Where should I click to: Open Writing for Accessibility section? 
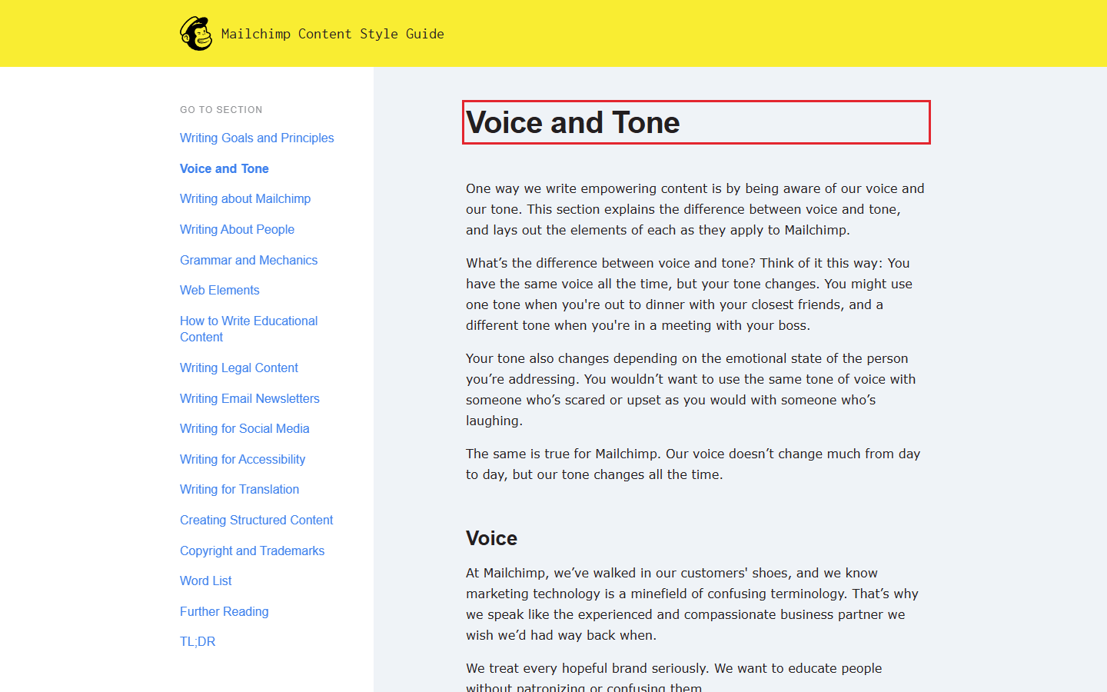pos(242,459)
